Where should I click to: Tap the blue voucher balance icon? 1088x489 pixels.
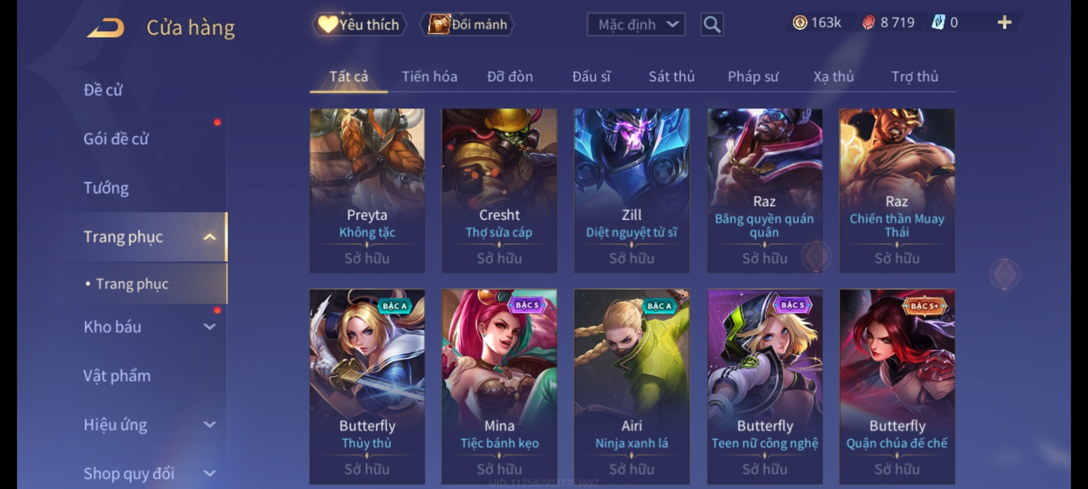(x=938, y=23)
